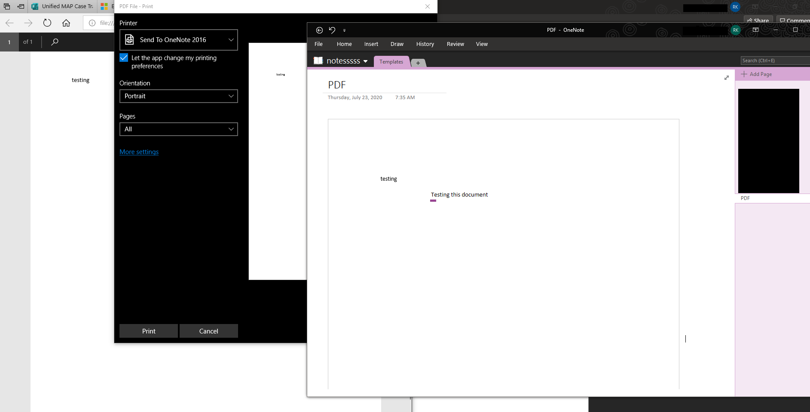Image resolution: width=810 pixels, height=412 pixels.
Task: Open the Draw ribbon tab
Action: click(397, 44)
